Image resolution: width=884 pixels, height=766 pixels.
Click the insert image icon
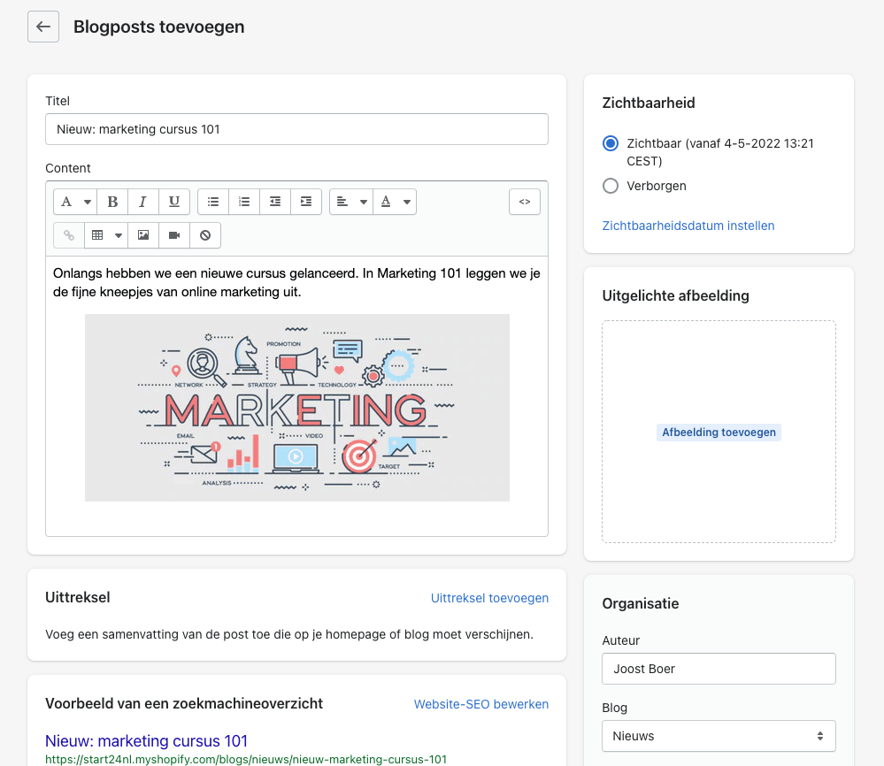[143, 235]
